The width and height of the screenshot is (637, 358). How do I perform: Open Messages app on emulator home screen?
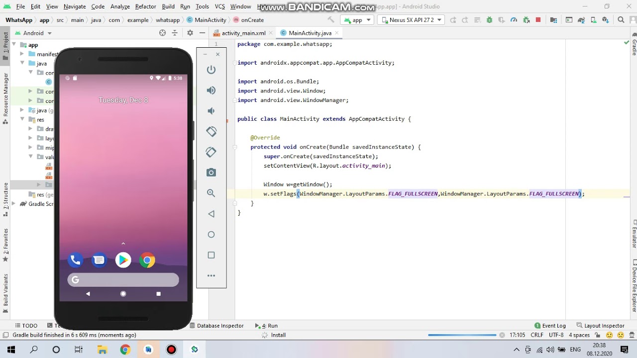(x=99, y=260)
